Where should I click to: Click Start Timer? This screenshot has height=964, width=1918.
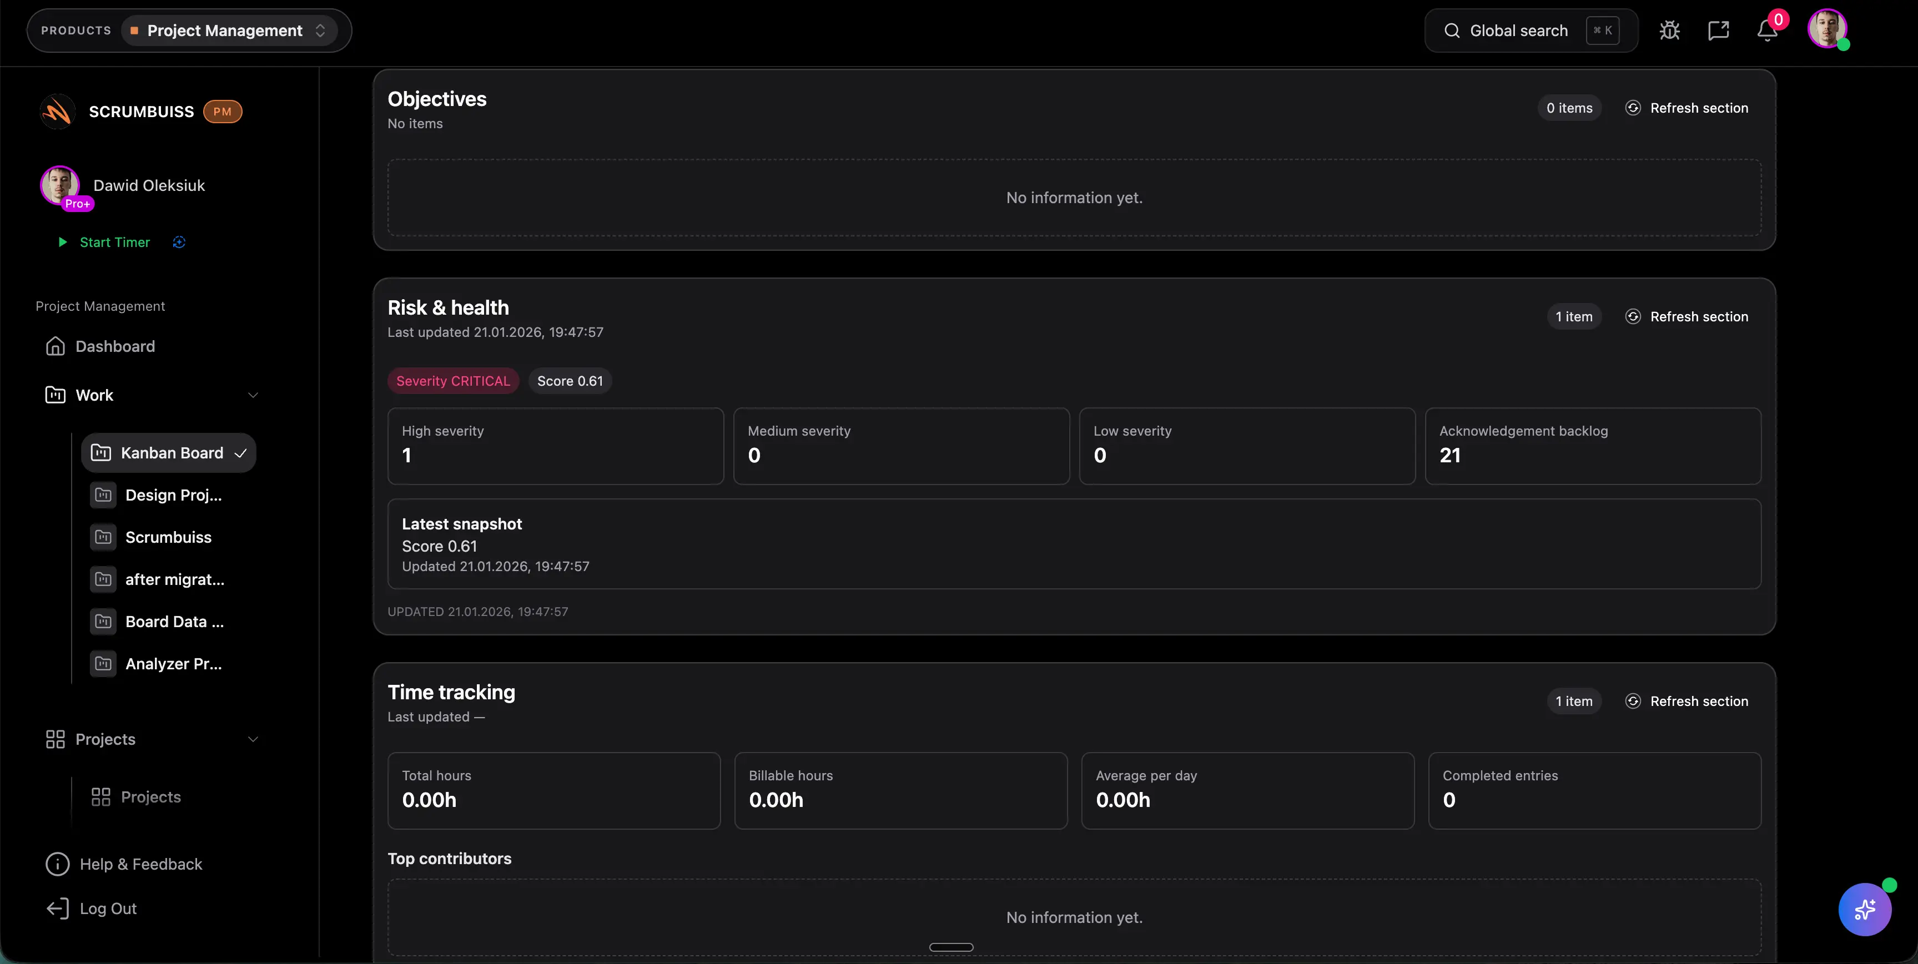point(114,242)
